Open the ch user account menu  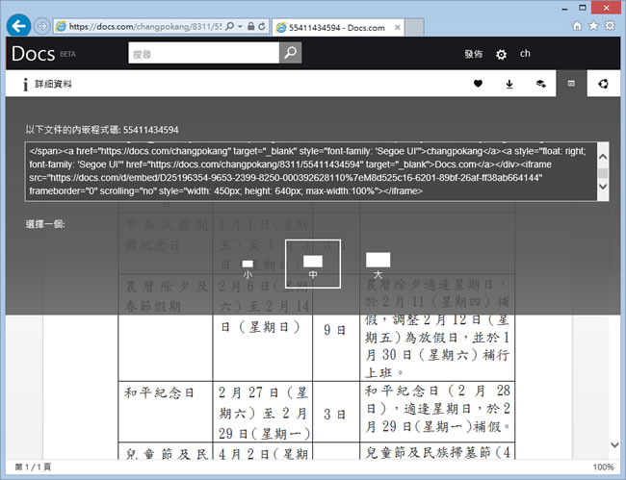pyautogui.click(x=525, y=54)
